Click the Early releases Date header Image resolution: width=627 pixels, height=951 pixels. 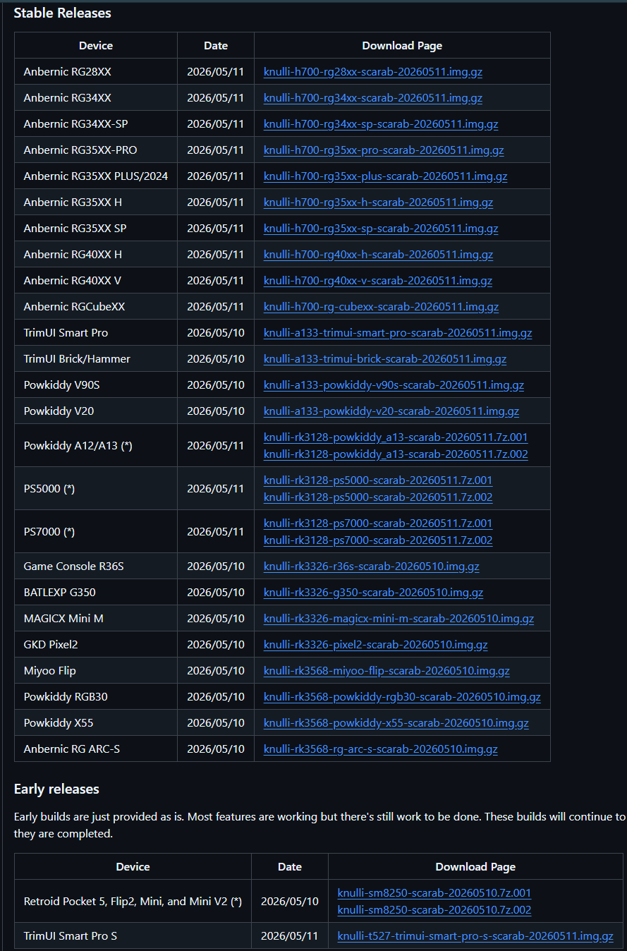pos(290,866)
